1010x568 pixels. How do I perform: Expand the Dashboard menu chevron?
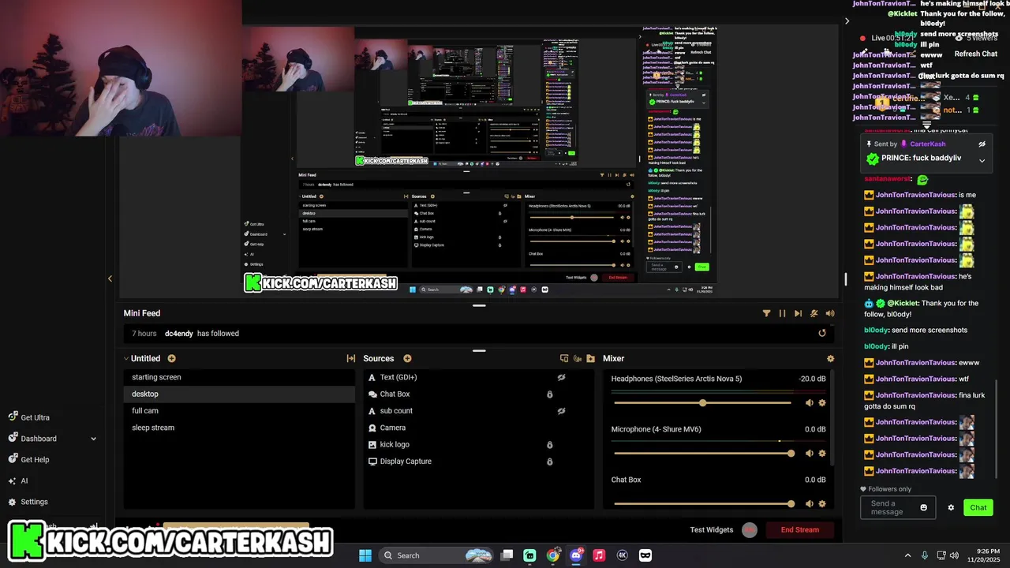[93, 439]
